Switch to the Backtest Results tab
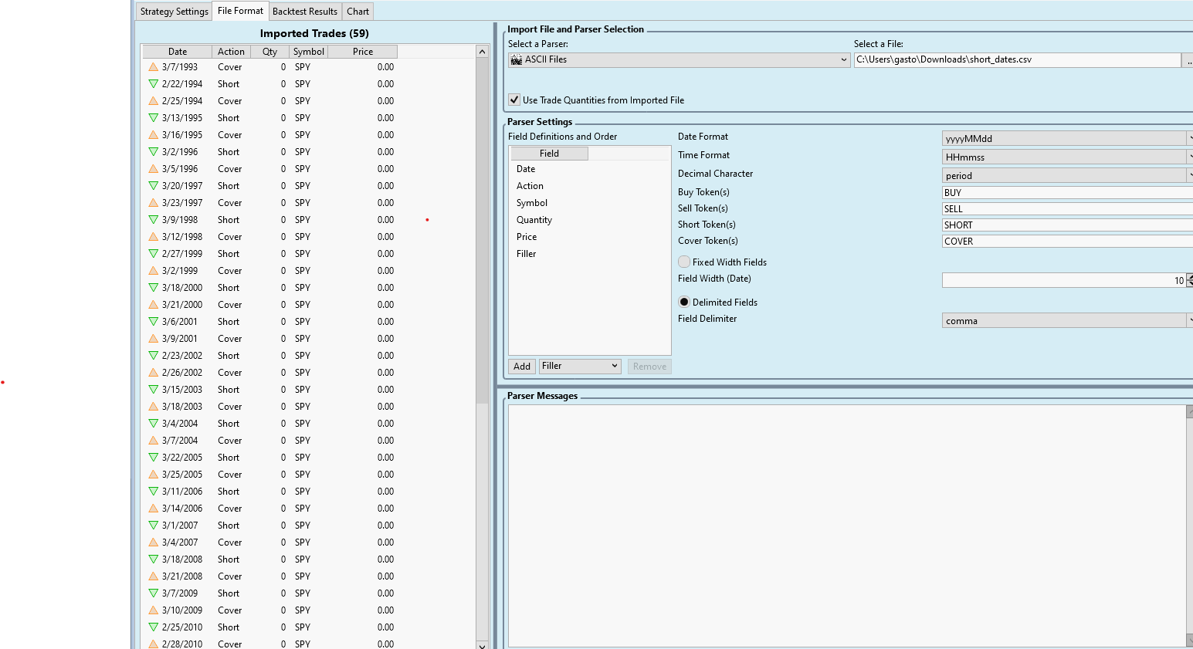 305,12
